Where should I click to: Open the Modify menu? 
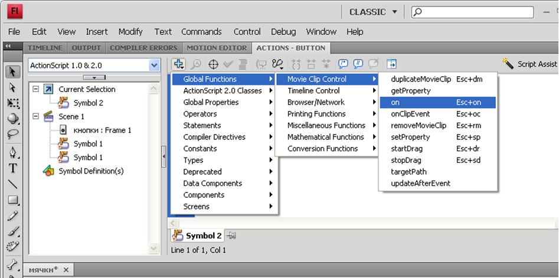point(130,32)
